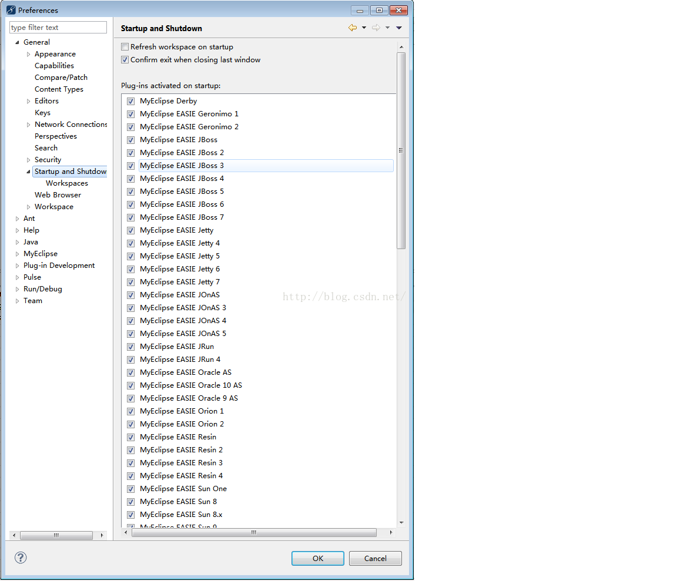Click scroll right arrow of tree panel
Image resolution: width=677 pixels, height=581 pixels.
pos(102,535)
